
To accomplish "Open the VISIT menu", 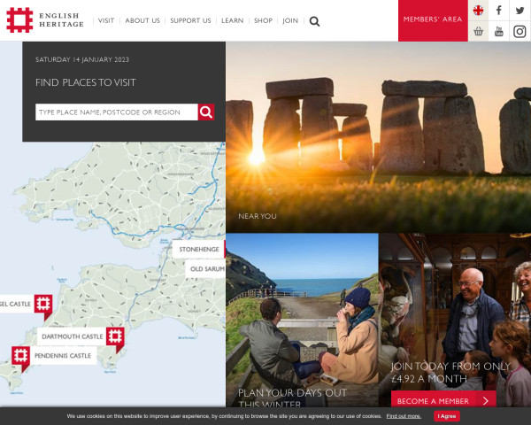I will 106,20.
